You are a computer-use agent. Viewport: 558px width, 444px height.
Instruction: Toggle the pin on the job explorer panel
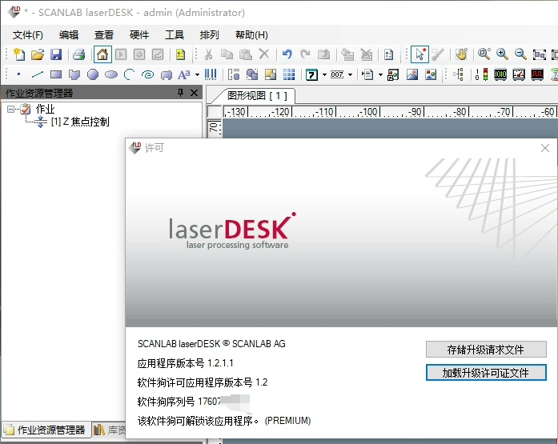180,93
